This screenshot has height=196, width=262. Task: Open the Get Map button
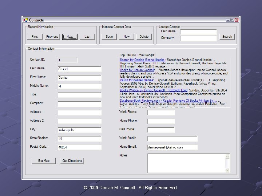pyautogui.click(x=44, y=161)
